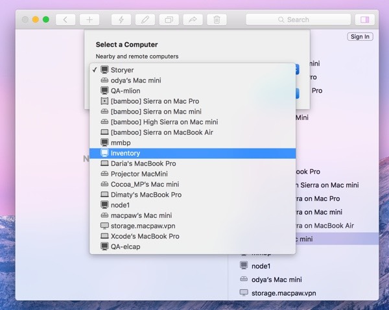This screenshot has height=310, width=389.
Task: Click the display icon beside storage.macpaw.vpn in menu
Action: coord(104,226)
